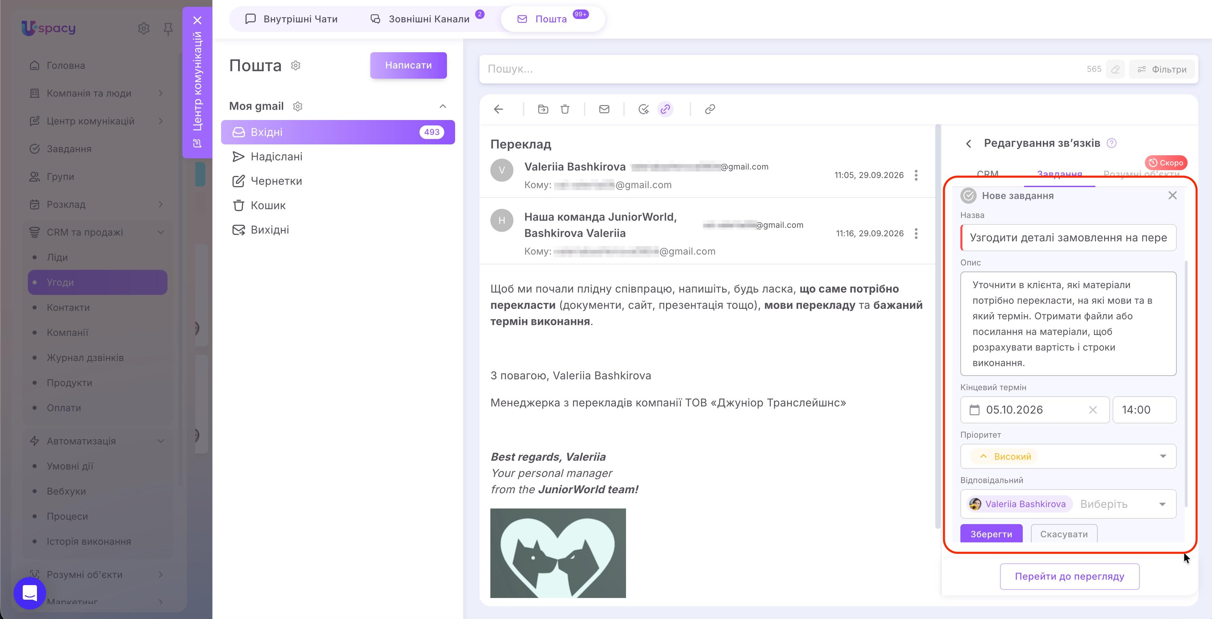1212x619 pixels.
Task: Switch to the CRM tab in relations panel
Action: (987, 174)
